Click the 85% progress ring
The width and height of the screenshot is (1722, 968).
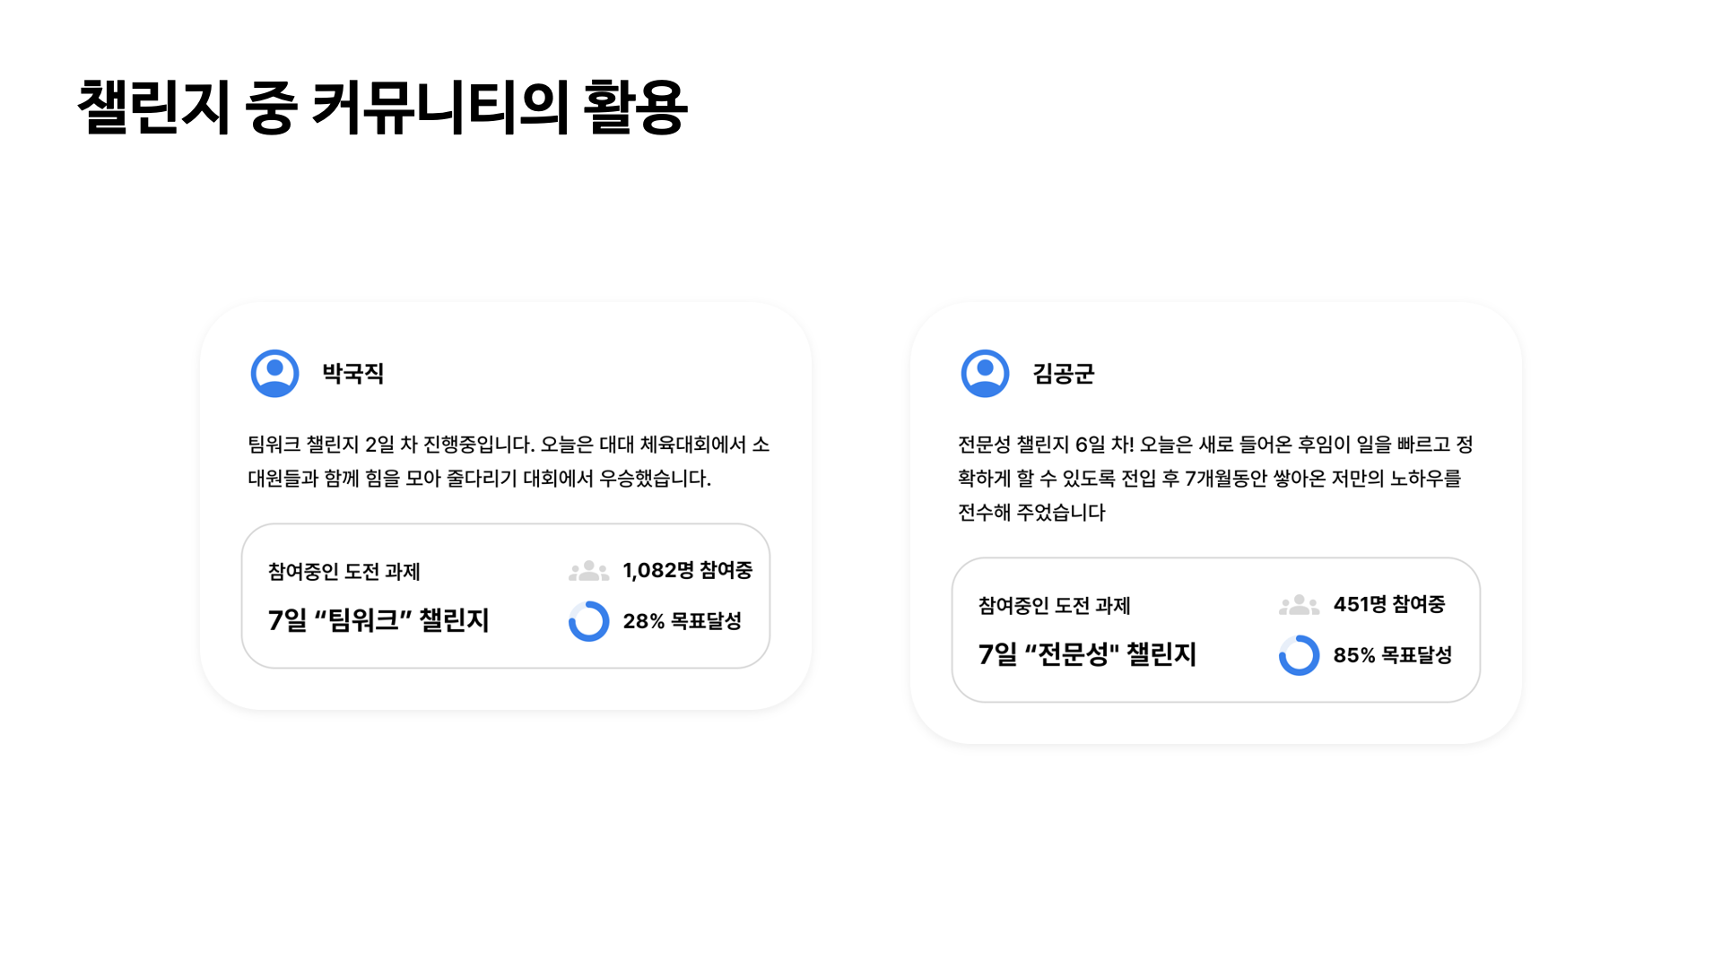pyautogui.click(x=1299, y=655)
